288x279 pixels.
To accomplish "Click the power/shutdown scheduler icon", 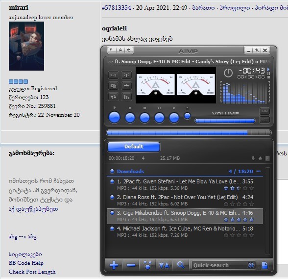I will pyautogui.click(x=228, y=73).
